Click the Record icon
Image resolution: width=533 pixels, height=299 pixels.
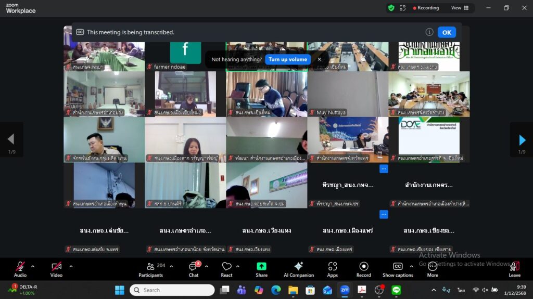[363, 268]
